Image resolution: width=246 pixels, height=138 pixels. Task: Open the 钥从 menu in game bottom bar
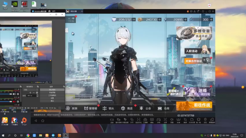click(x=108, y=108)
